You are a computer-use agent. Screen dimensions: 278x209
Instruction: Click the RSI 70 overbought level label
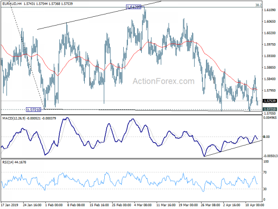click(x=265, y=172)
